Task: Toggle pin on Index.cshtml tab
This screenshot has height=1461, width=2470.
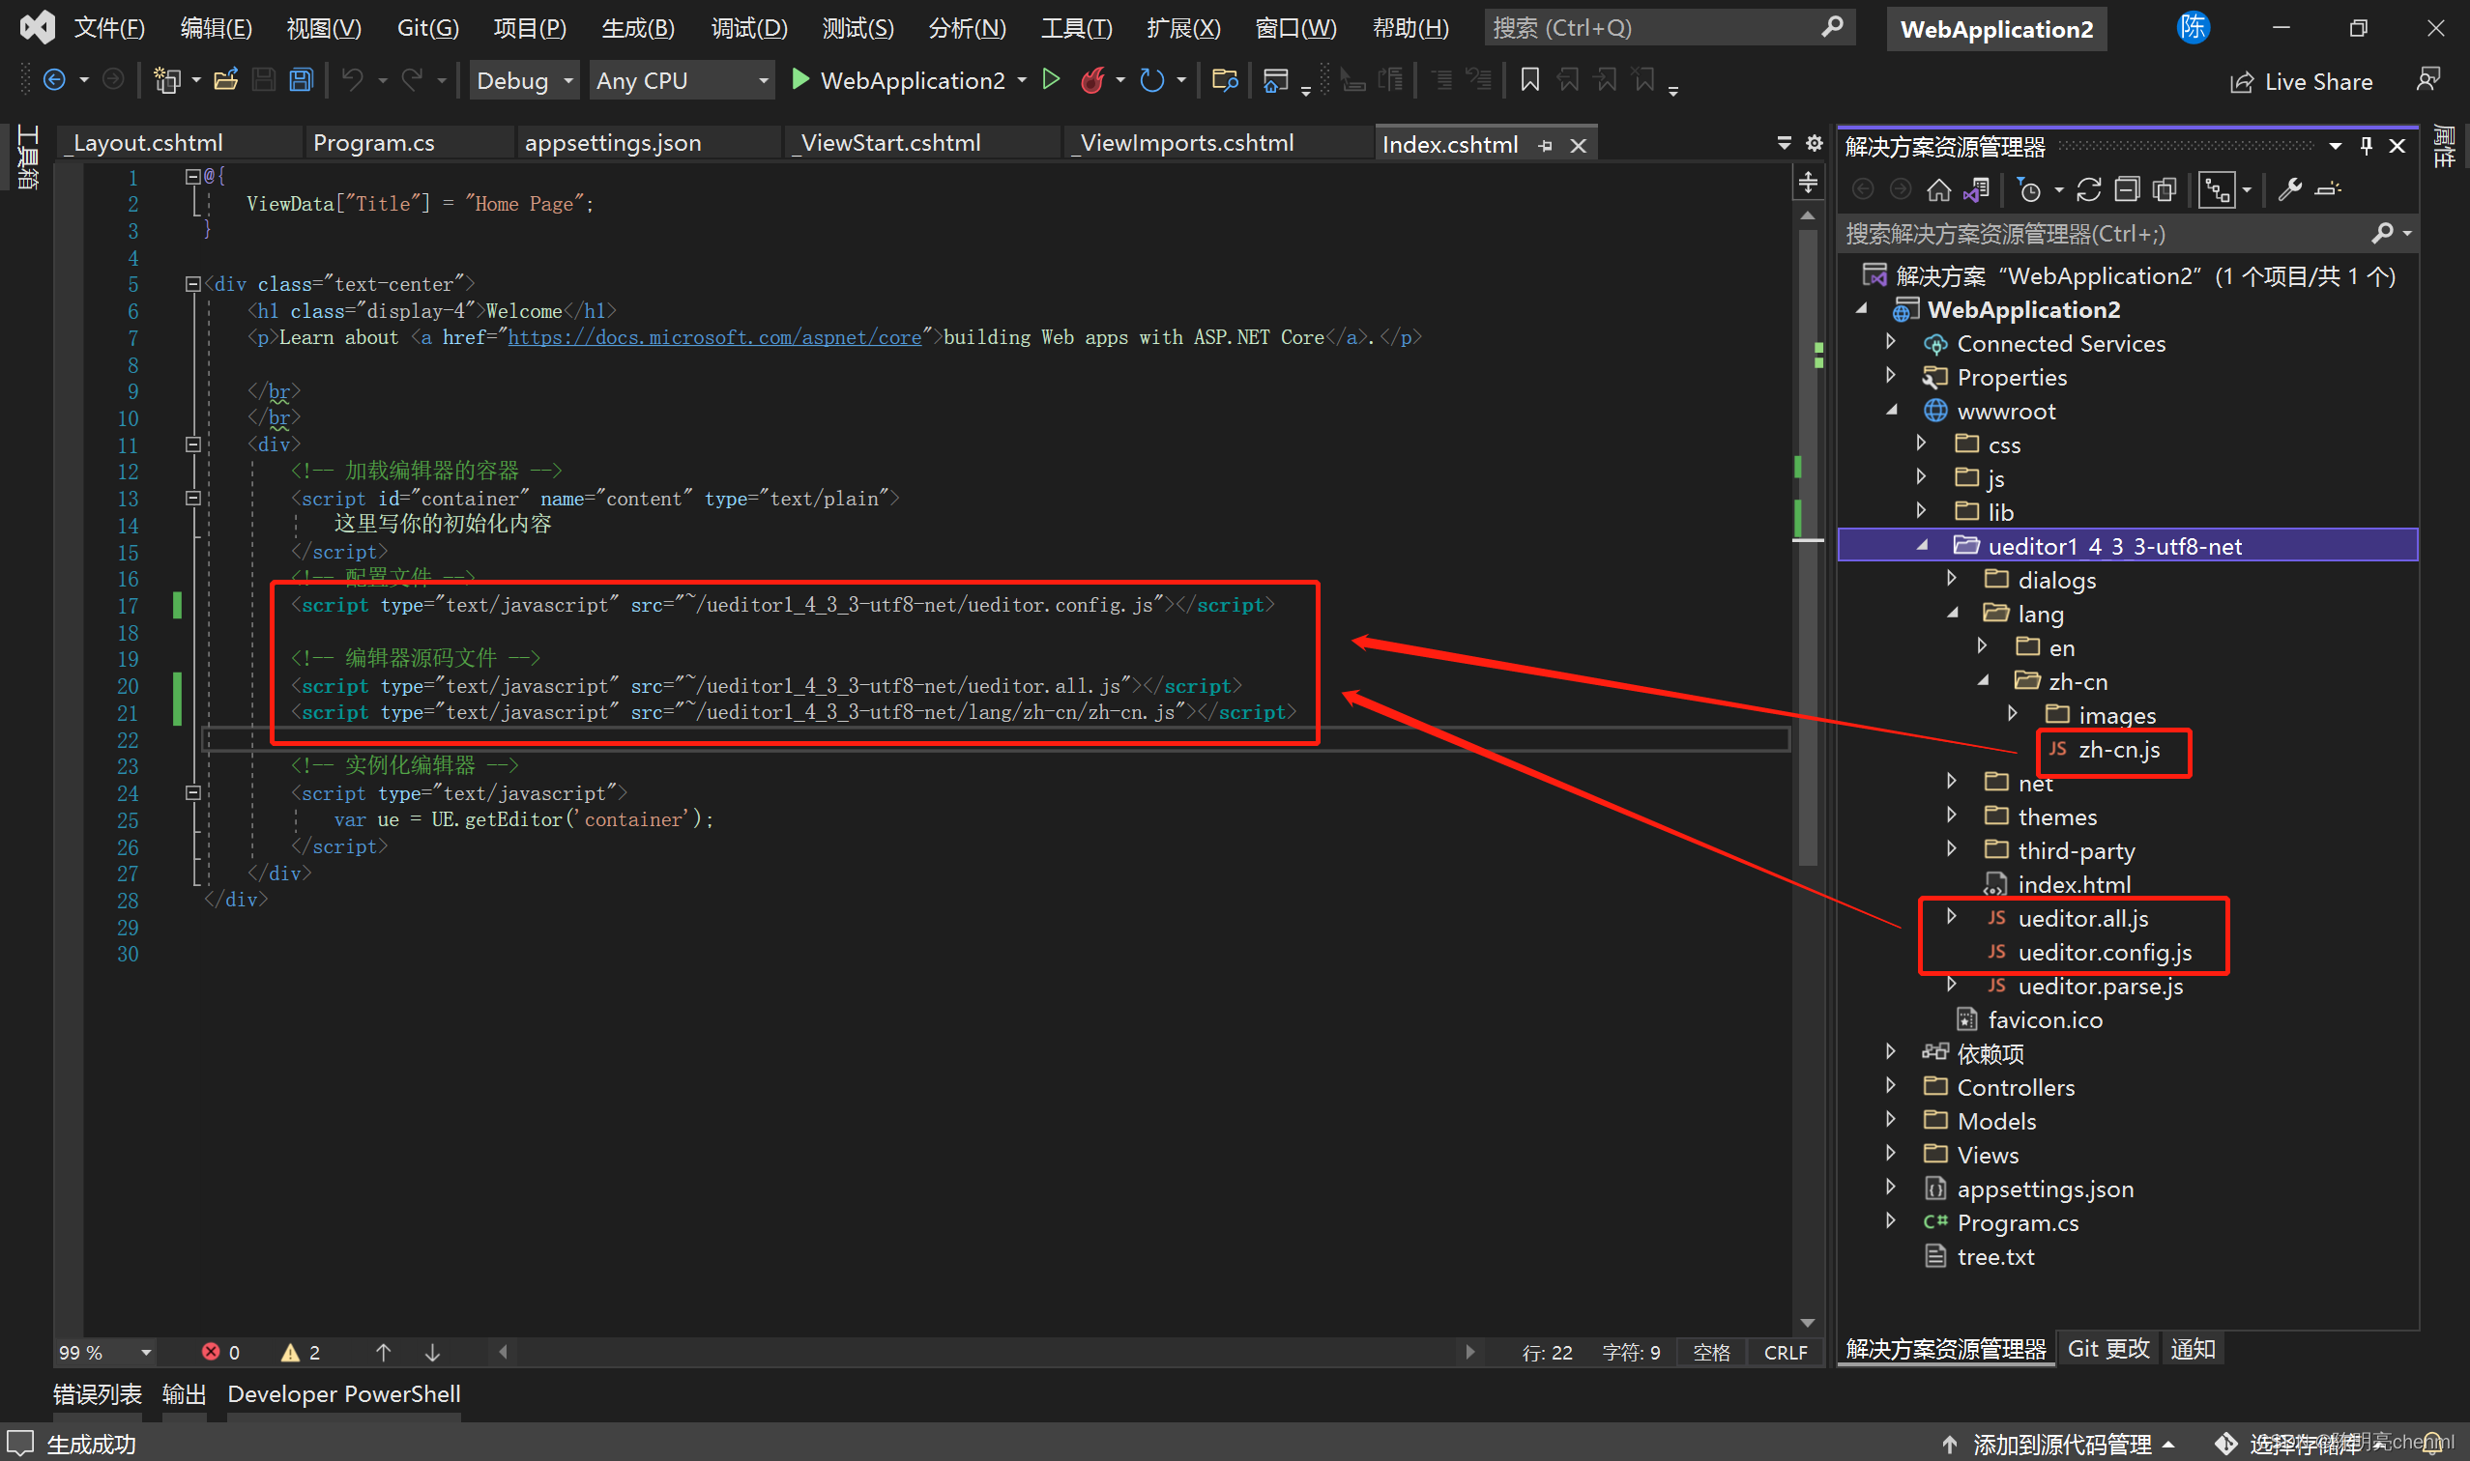Action: [1545, 146]
